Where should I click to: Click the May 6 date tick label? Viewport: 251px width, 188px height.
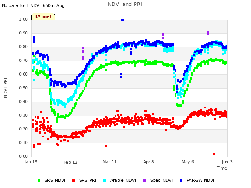pyautogui.click(x=187, y=162)
